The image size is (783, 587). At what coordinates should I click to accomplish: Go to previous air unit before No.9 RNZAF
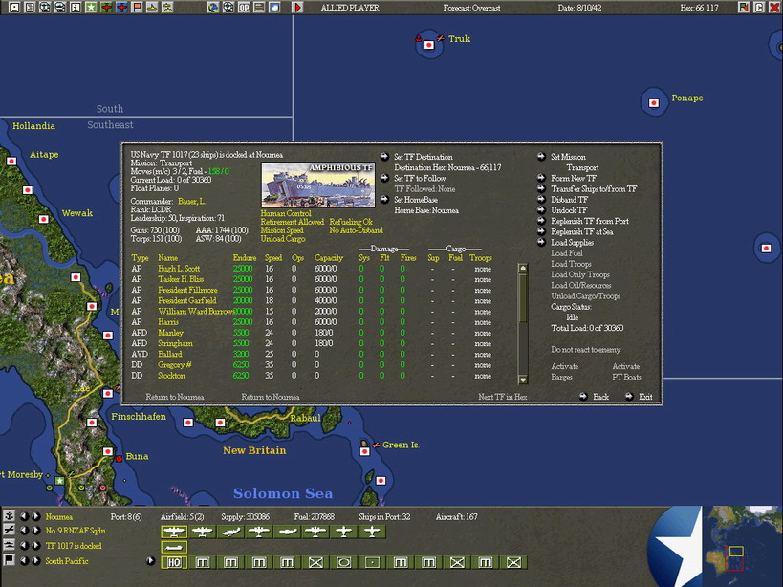25,531
